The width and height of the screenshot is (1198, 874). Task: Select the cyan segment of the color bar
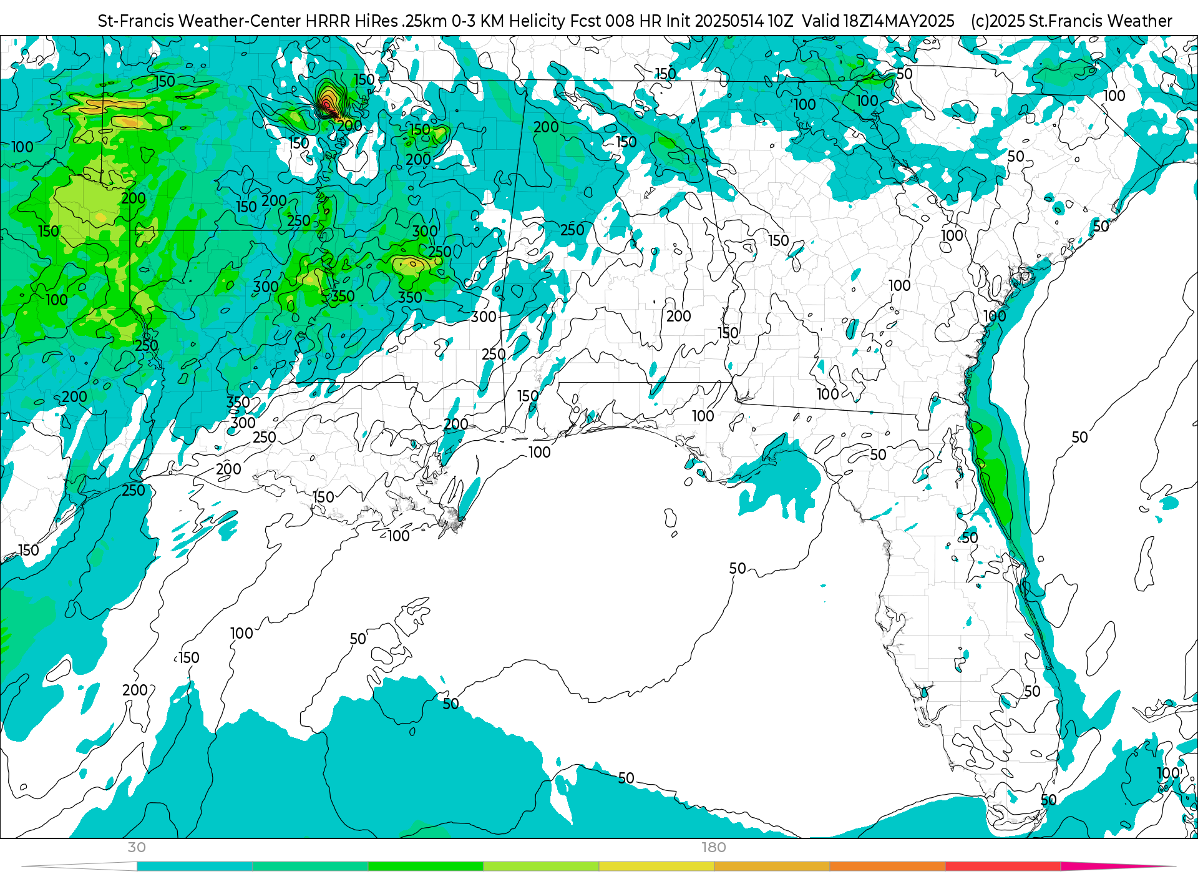click(195, 867)
